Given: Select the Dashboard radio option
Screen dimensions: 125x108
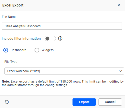Looking at the screenshot, I should [6, 50].
